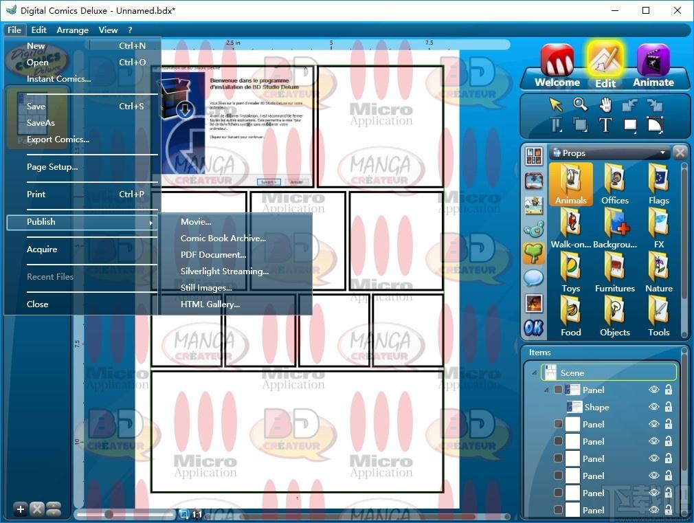Toggle visibility of the Shape item

[653, 407]
